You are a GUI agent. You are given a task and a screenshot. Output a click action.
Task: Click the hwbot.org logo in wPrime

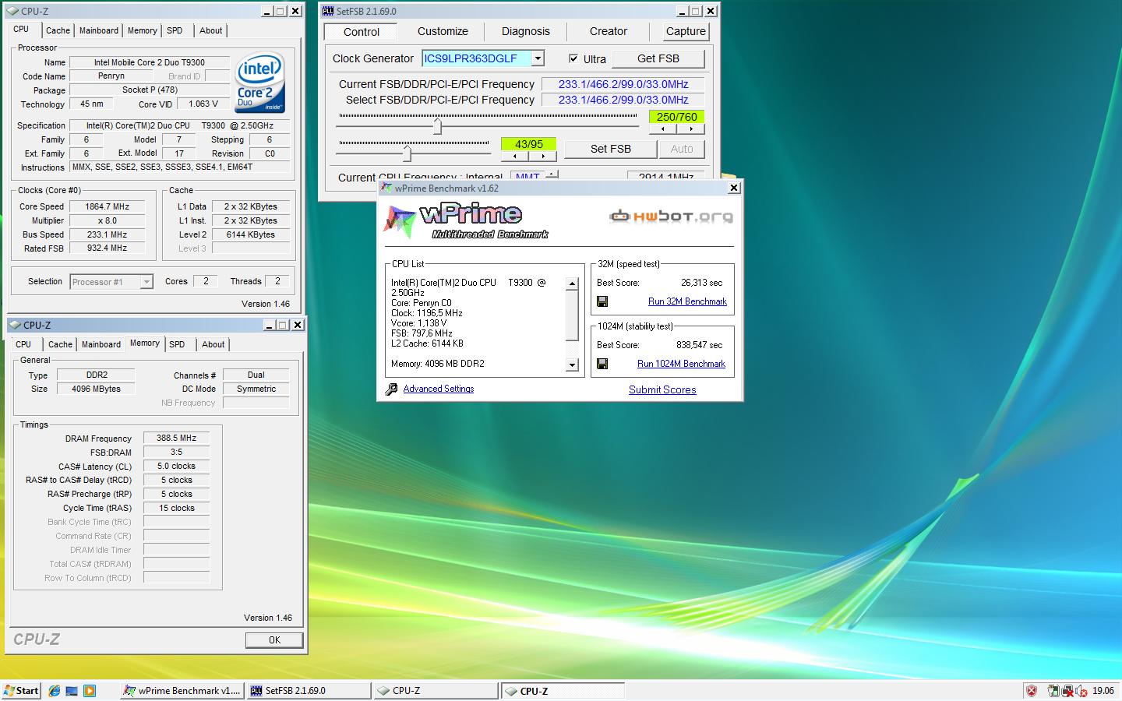coord(671,216)
